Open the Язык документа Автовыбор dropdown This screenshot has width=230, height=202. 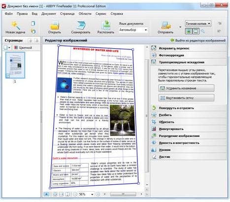click(x=133, y=30)
